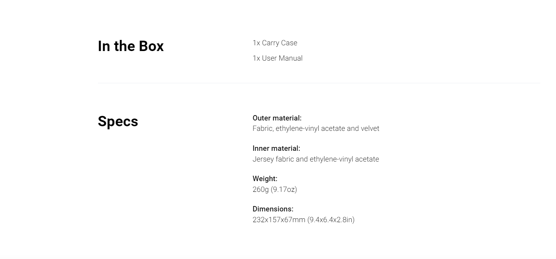Click the "Outer material:" label

click(x=277, y=118)
